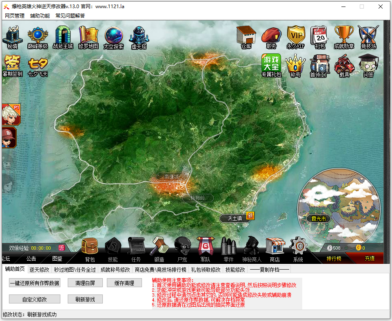Viewport: 392px width, 321px height.
Task: Open the 修罗地图 map scroll icon
Action: 88,37
